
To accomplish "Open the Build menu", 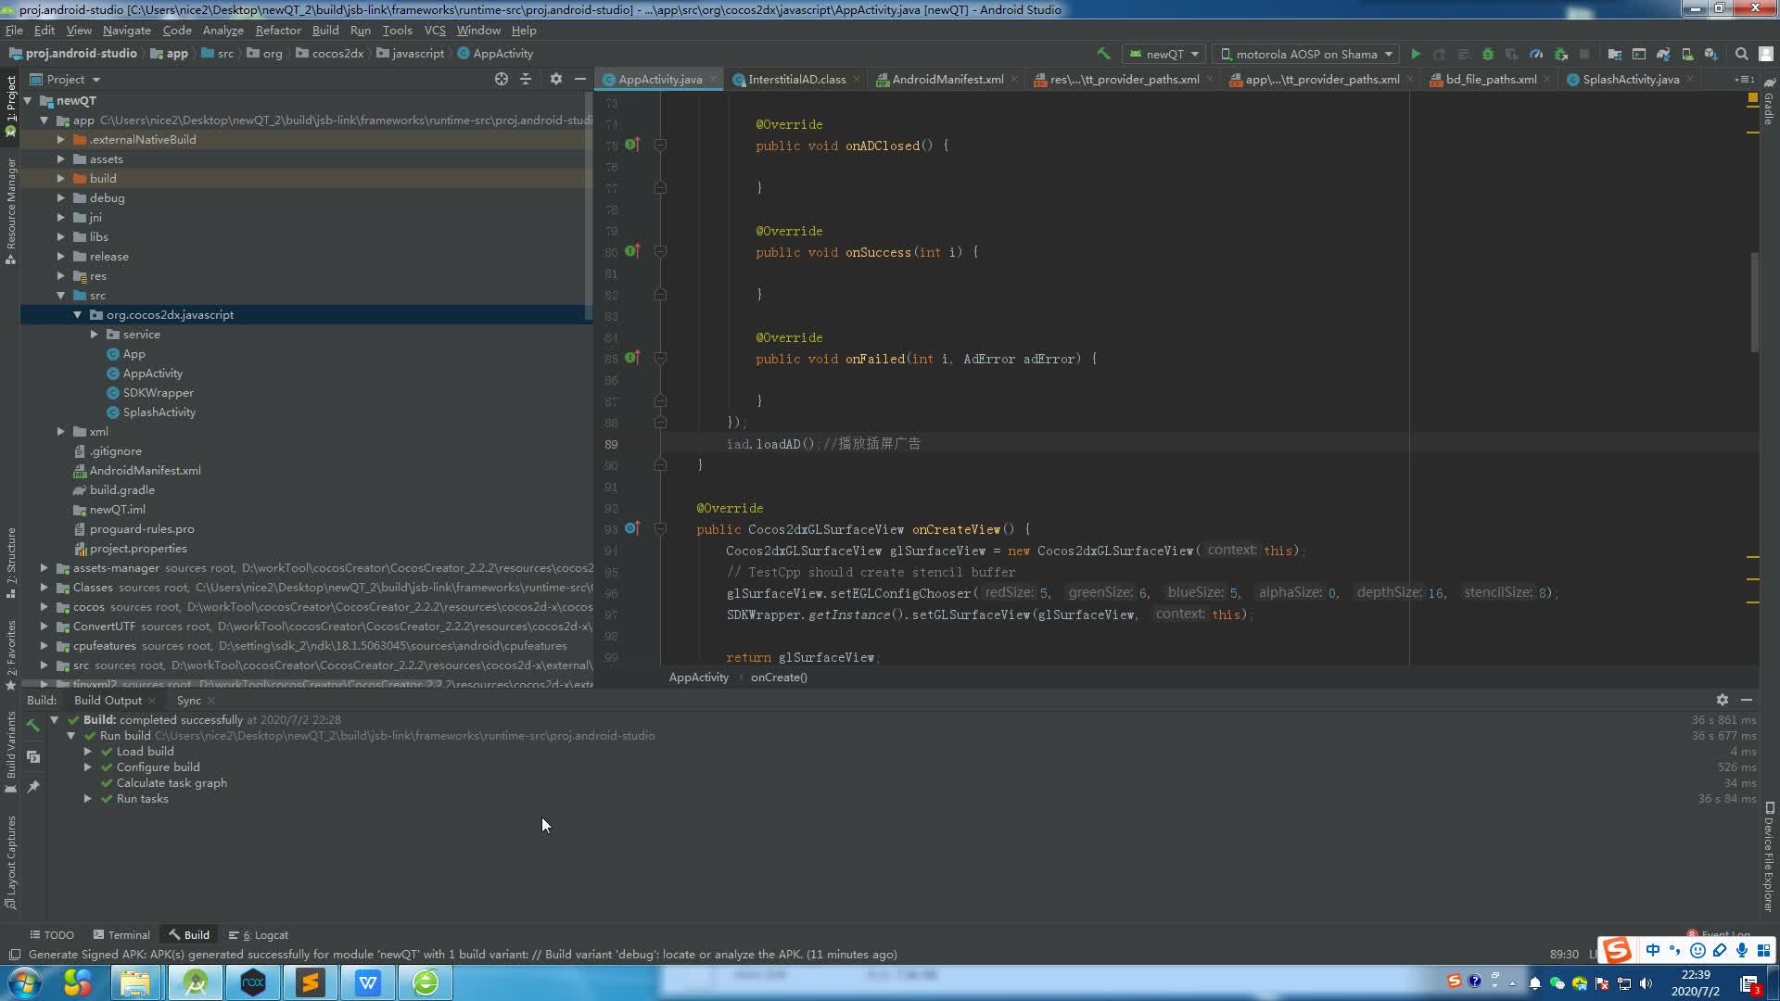I will (324, 31).
